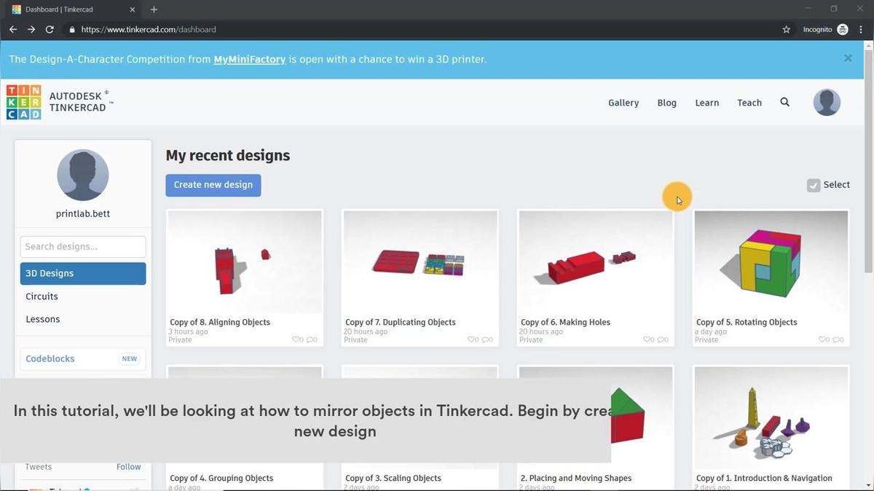874x491 pixels.
Task: Open the Making Holes design thumbnail
Action: 596,262
